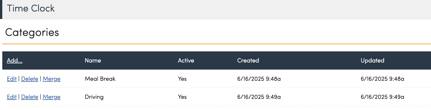The width and height of the screenshot is (431, 110).
Task: Select the Meal Break name cell
Action: coord(100,79)
